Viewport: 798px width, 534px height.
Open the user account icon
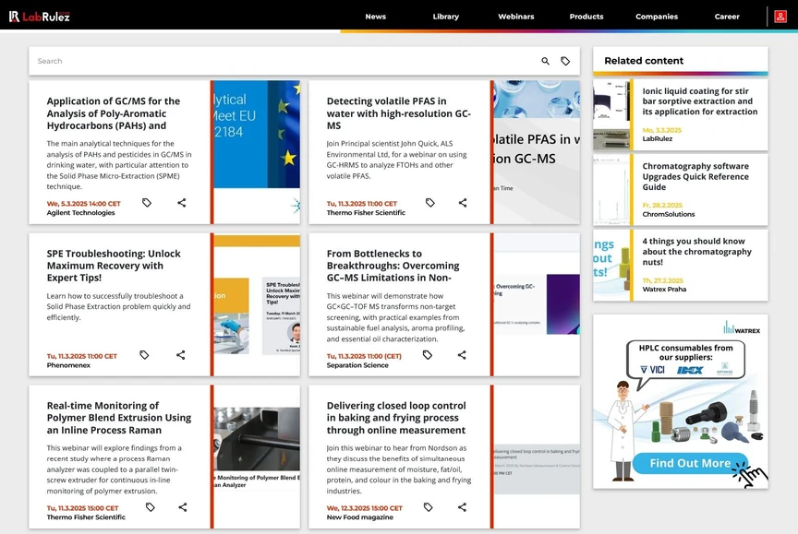point(780,17)
